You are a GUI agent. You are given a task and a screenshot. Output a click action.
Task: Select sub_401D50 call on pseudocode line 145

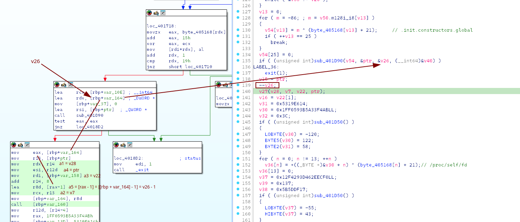329,122
